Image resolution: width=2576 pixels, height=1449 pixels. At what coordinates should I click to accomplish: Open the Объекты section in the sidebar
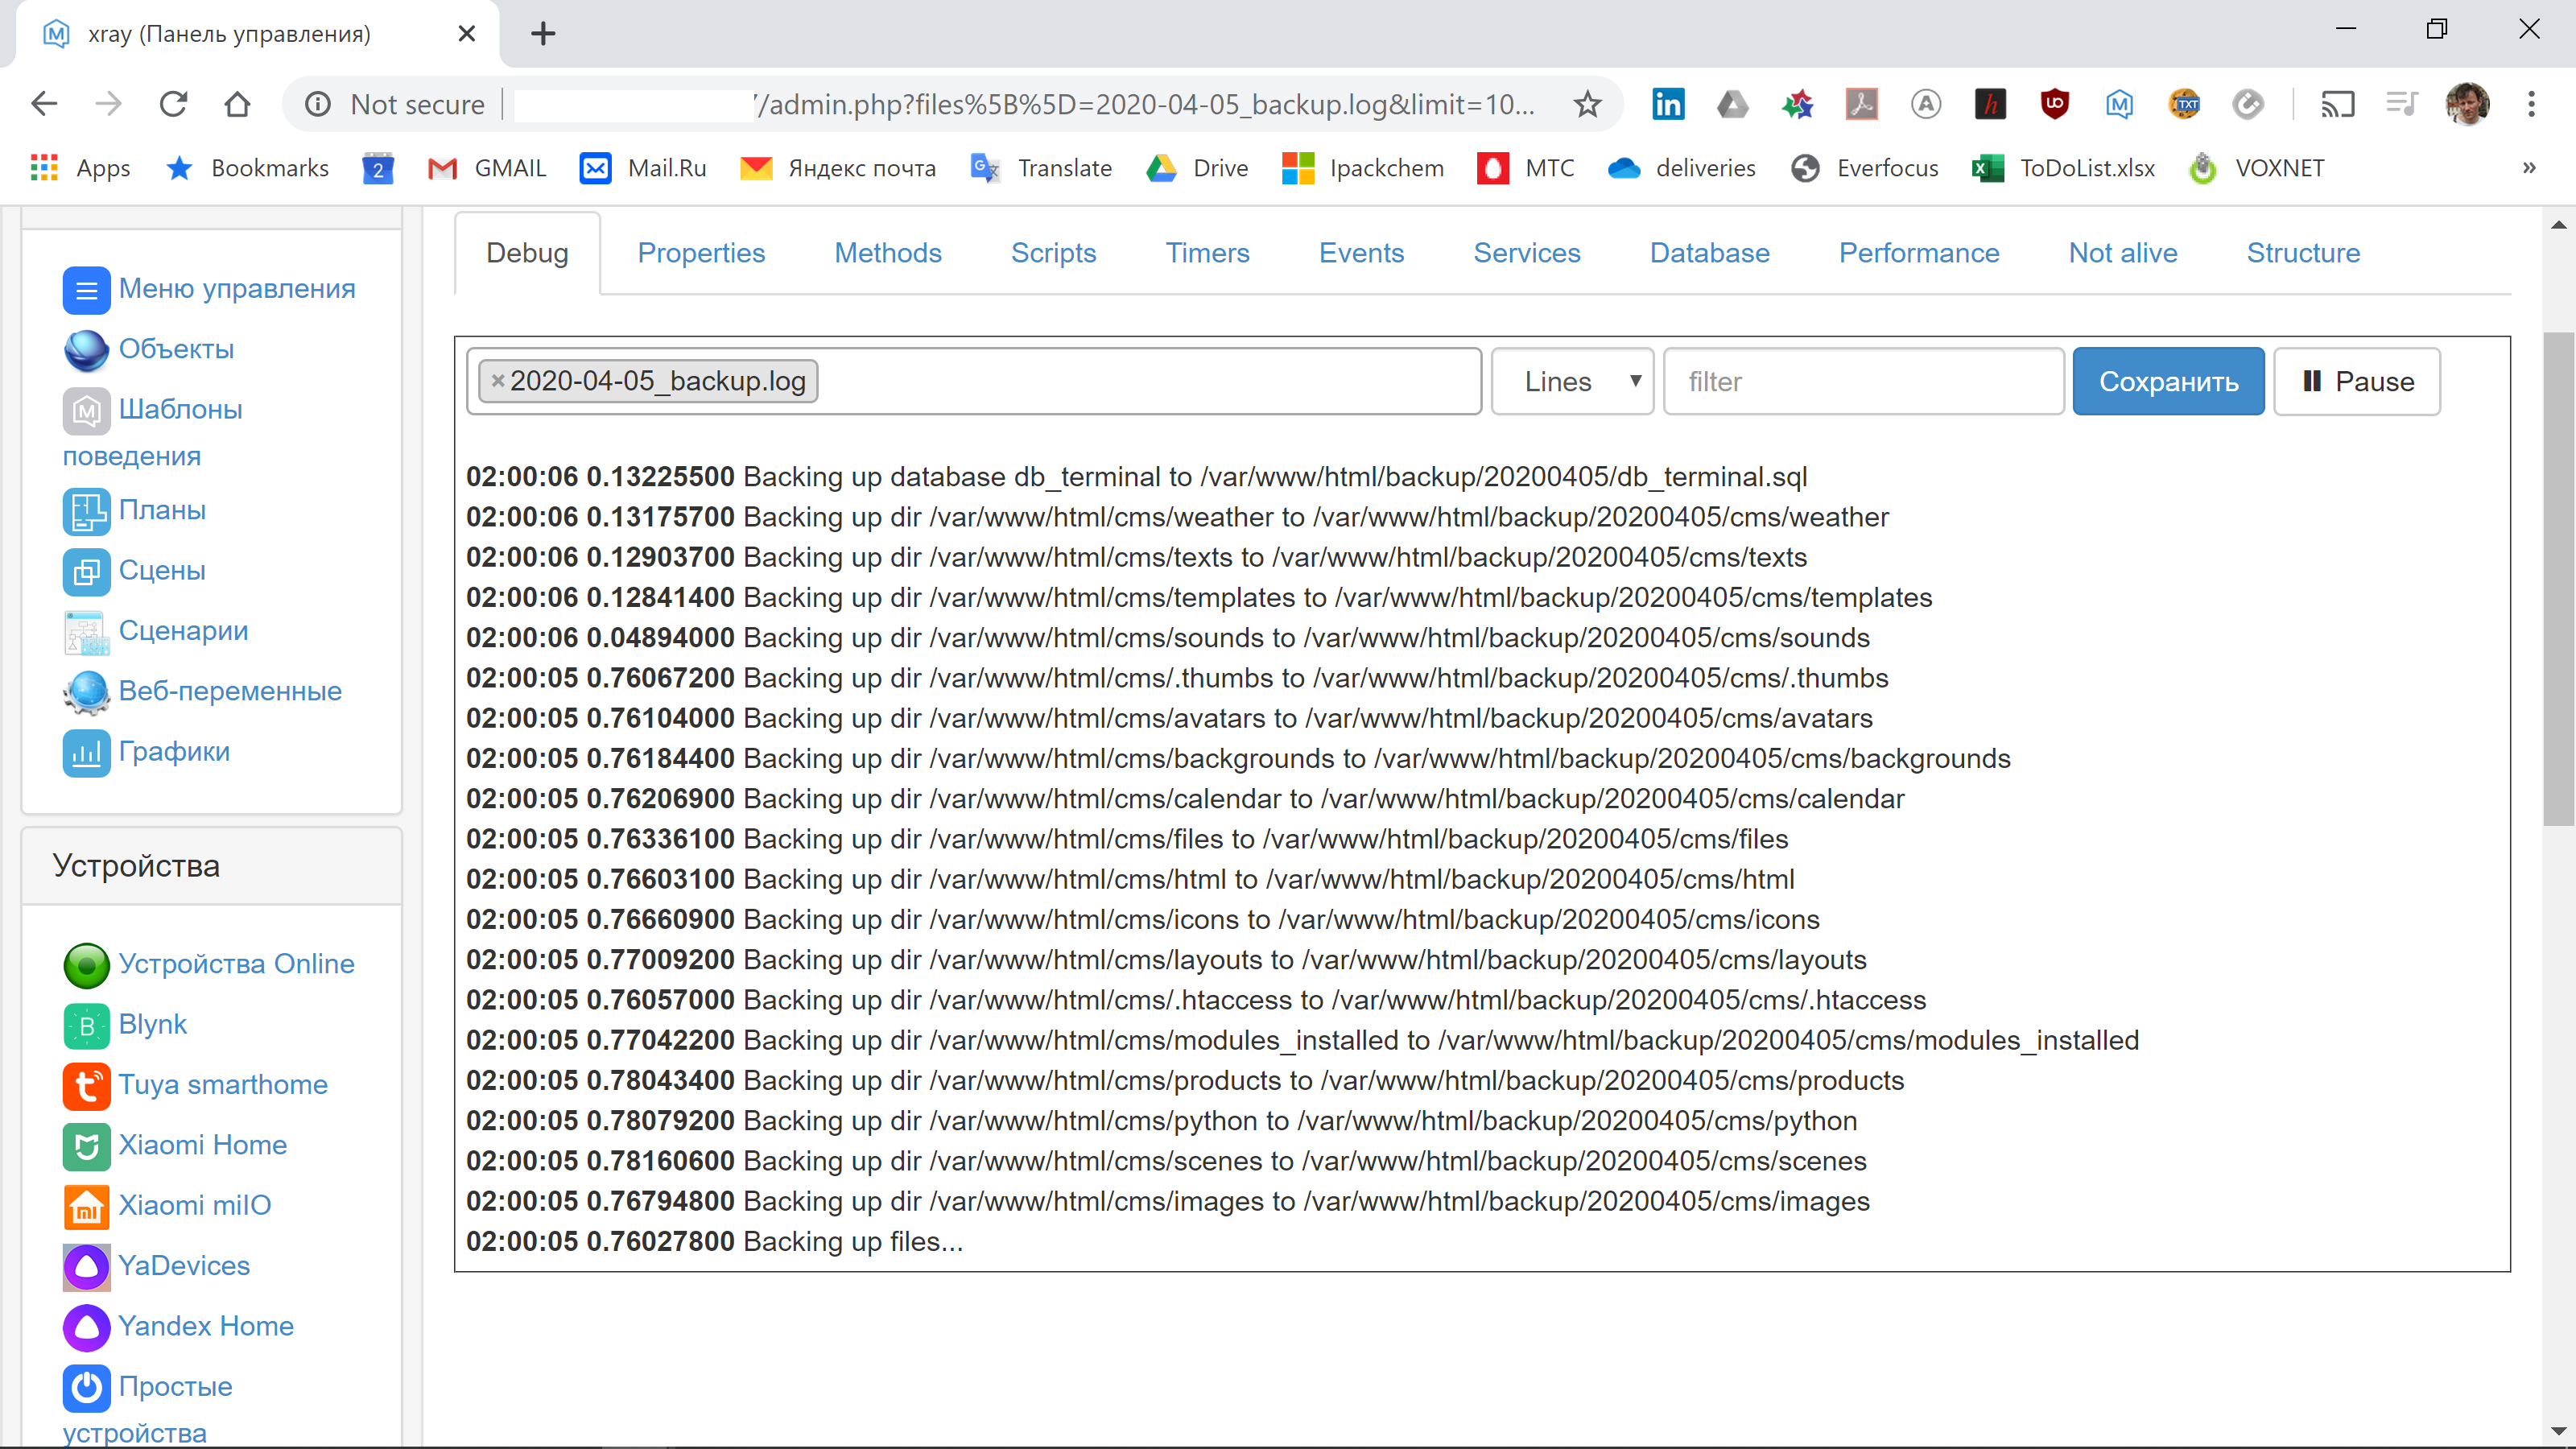(176, 349)
